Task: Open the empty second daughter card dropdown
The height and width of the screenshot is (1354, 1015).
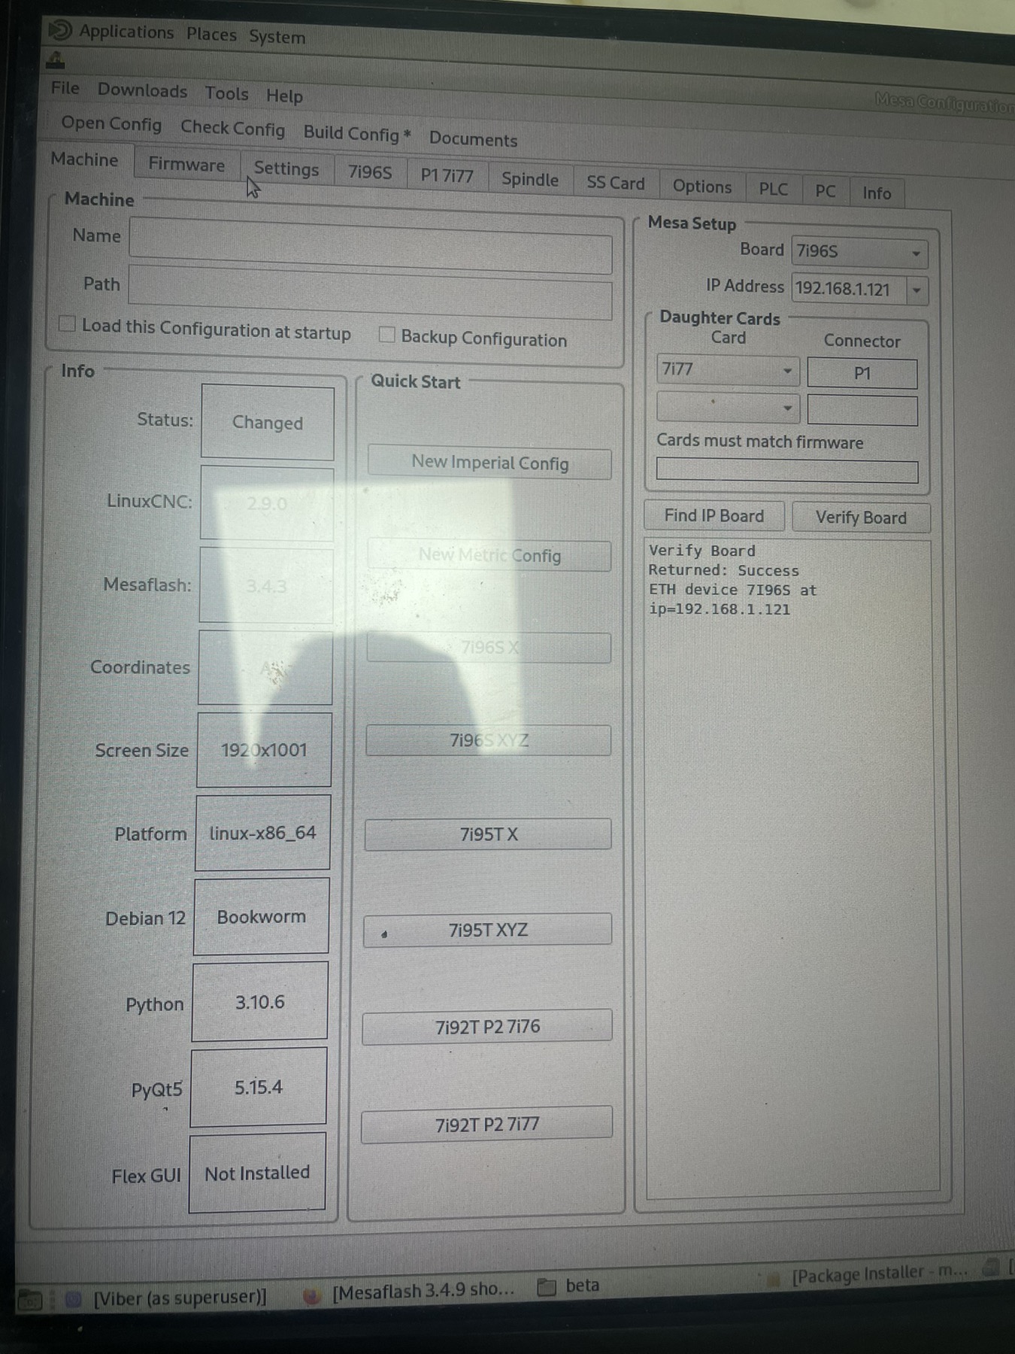Action: click(726, 408)
